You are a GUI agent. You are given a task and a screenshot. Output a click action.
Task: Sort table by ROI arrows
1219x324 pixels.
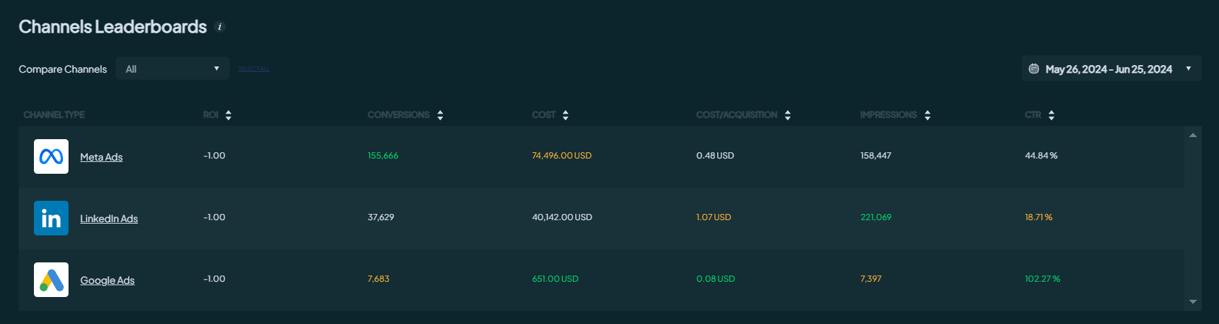228,115
